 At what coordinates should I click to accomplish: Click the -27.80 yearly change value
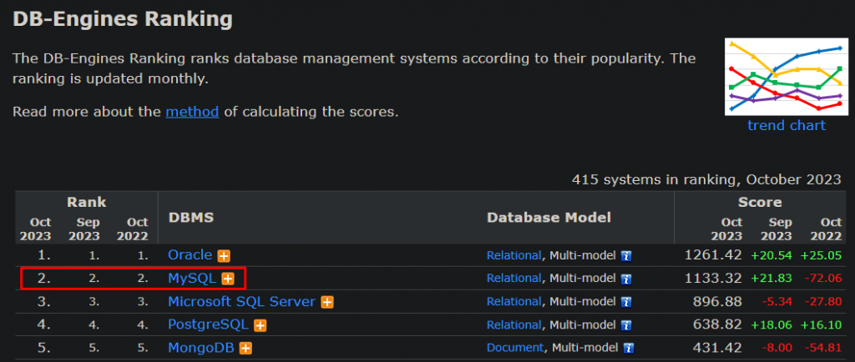(x=823, y=302)
